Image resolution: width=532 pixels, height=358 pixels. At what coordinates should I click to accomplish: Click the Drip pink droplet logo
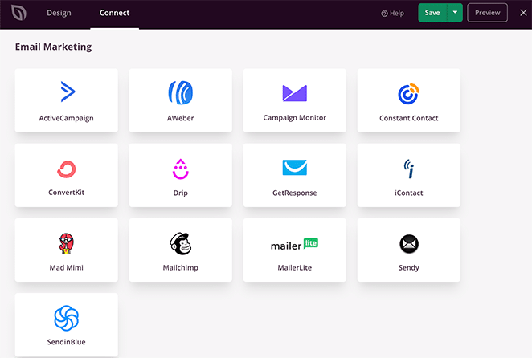pyautogui.click(x=181, y=169)
